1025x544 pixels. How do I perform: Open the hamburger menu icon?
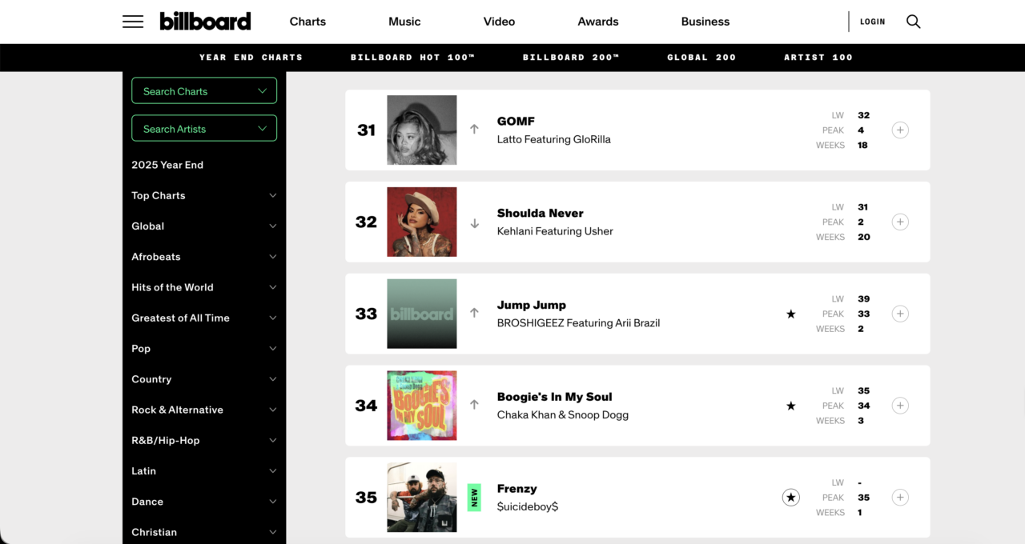click(133, 22)
